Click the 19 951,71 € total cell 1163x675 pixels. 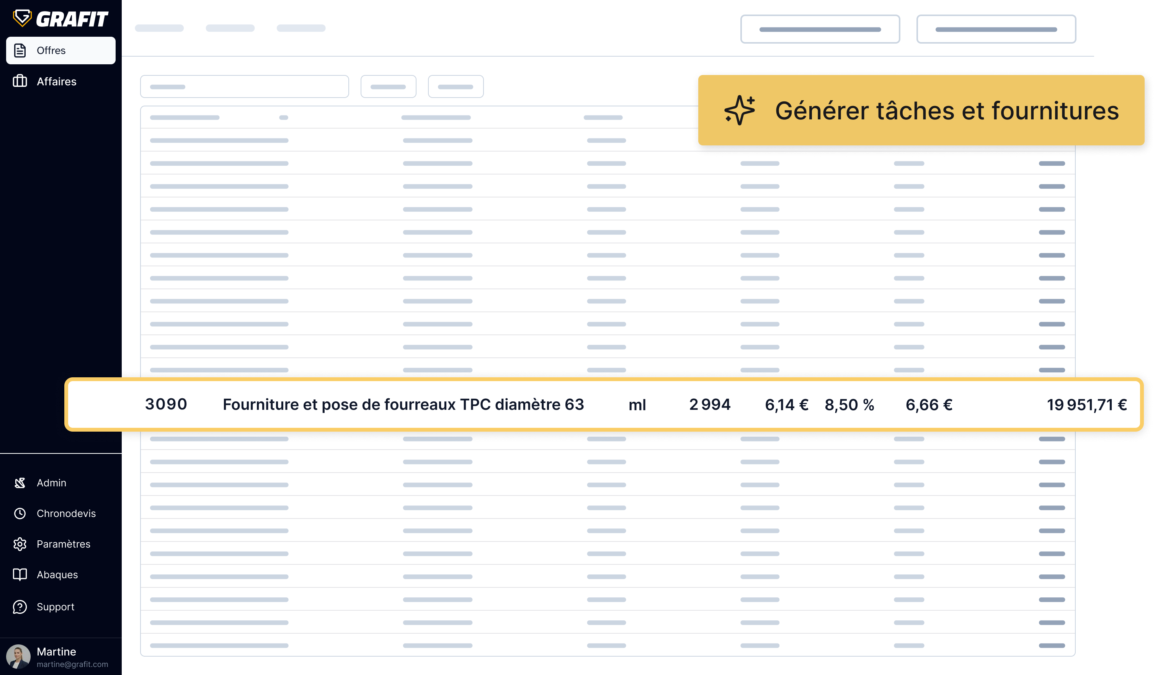[x=1086, y=404]
